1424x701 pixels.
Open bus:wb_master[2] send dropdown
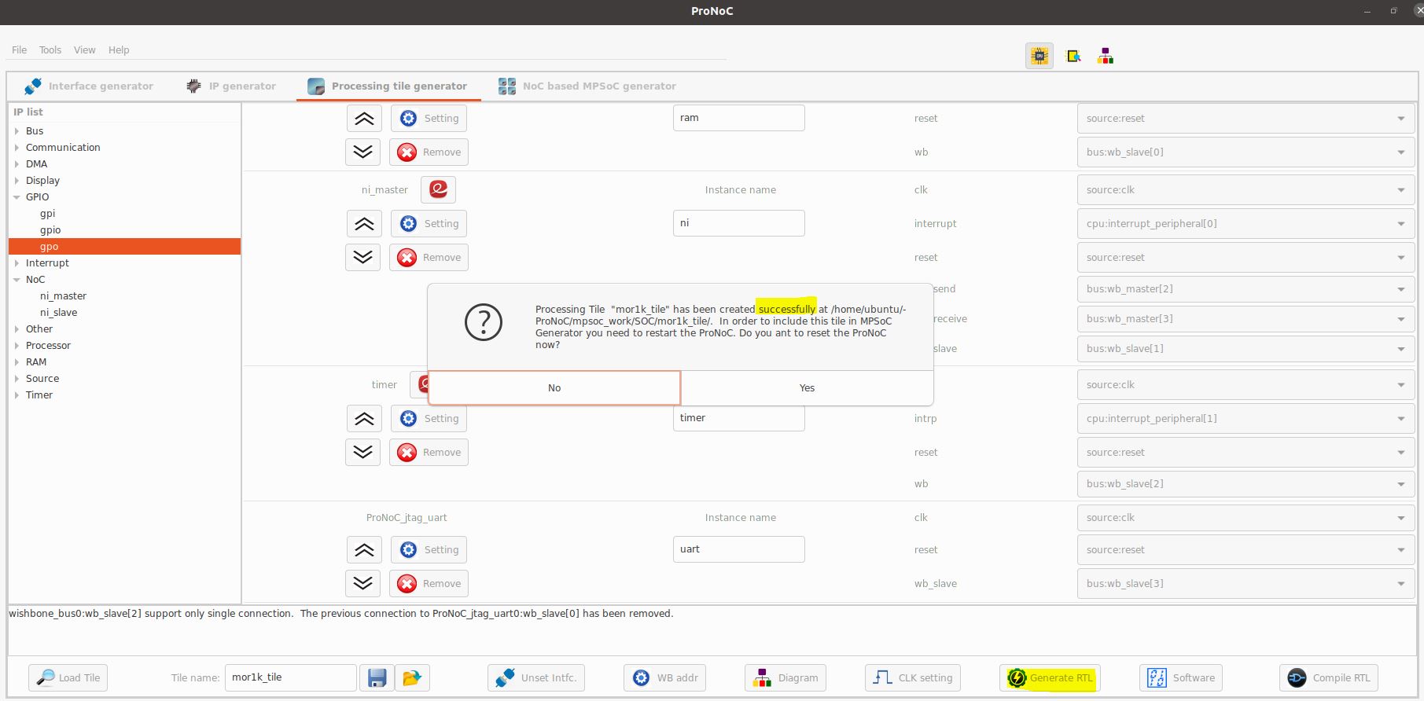(1246, 289)
